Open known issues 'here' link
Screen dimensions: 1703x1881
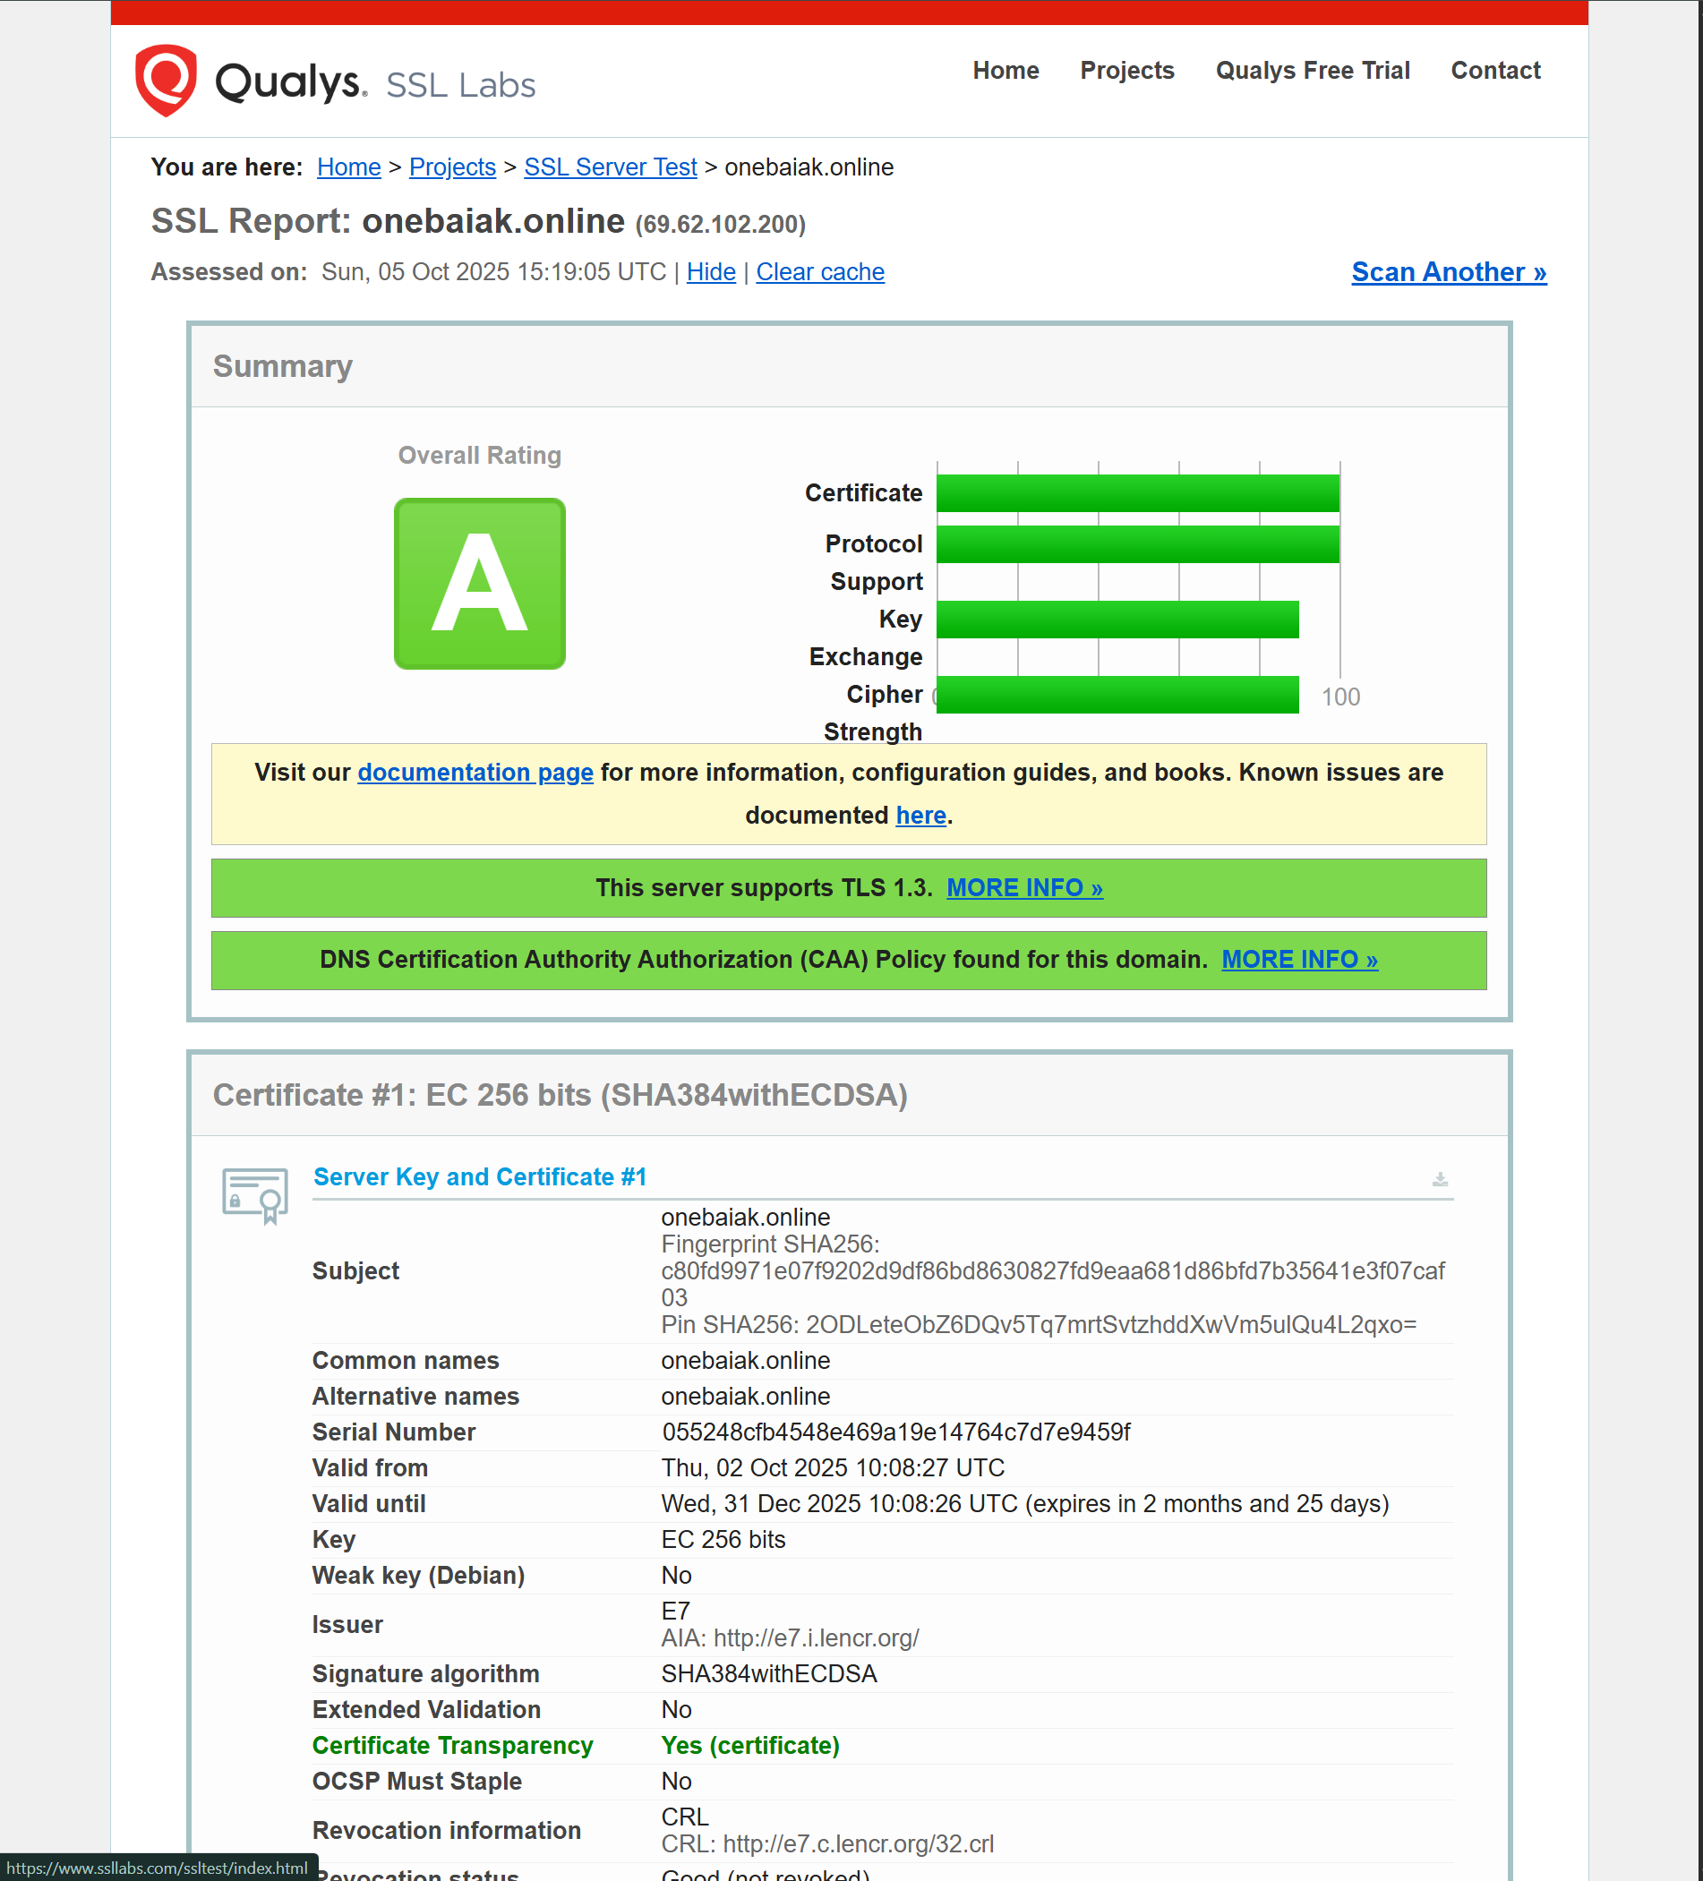tap(920, 816)
